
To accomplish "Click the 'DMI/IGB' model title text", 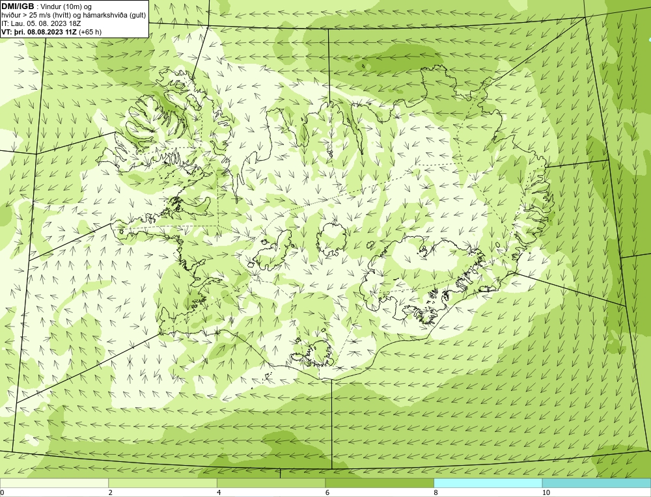I will (x=18, y=7).
